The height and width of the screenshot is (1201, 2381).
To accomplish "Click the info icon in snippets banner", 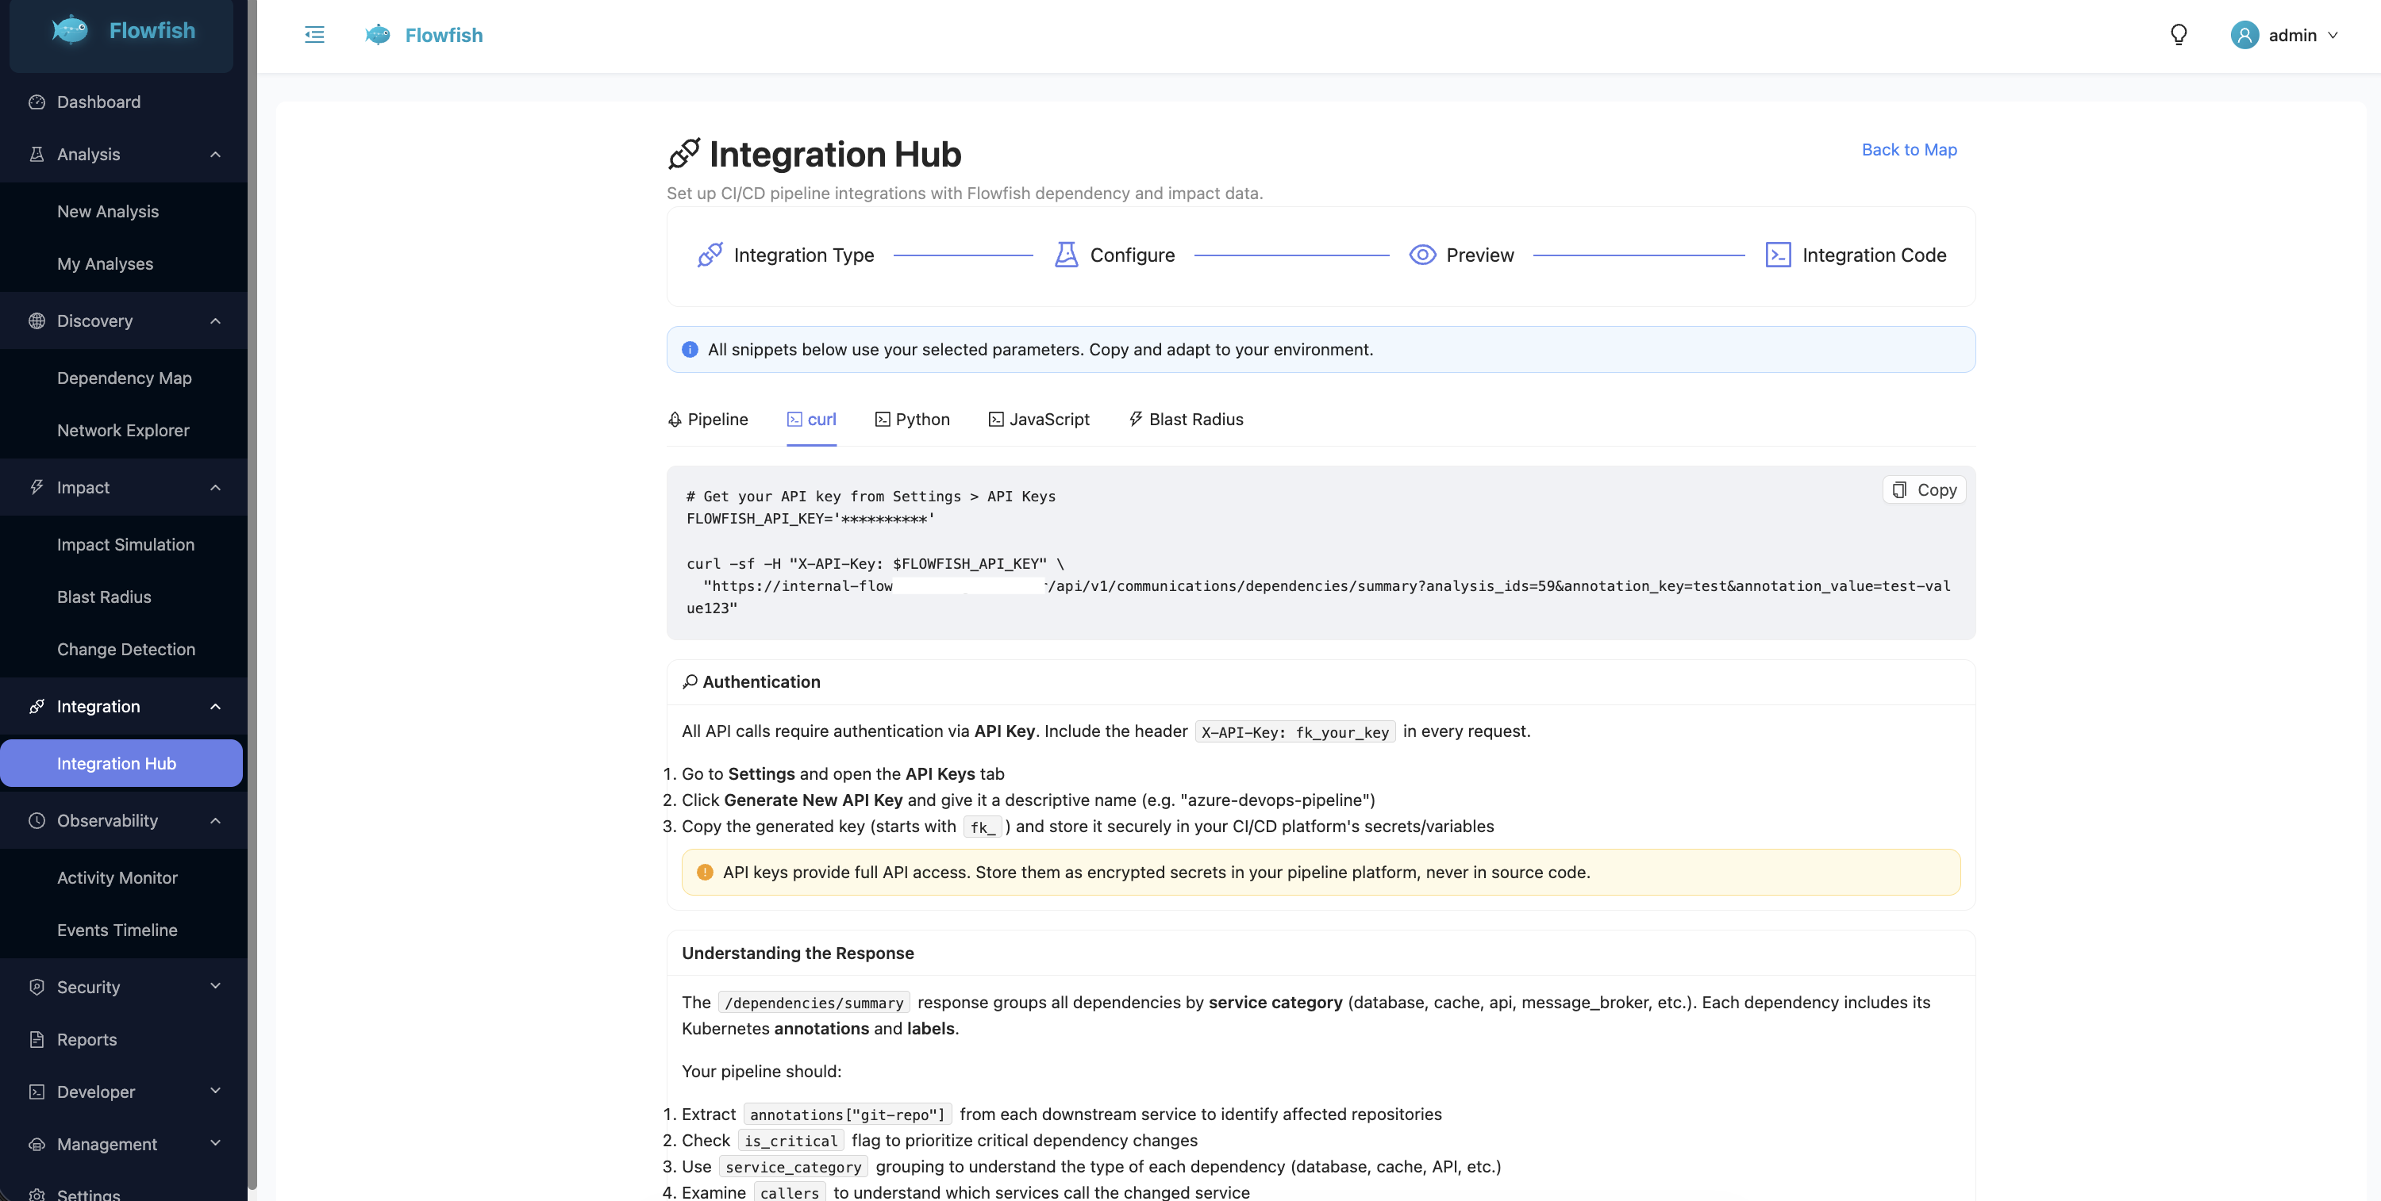I will pyautogui.click(x=690, y=349).
